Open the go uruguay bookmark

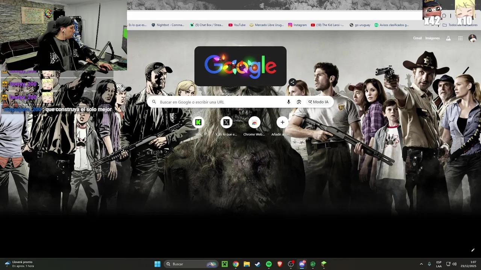click(x=360, y=25)
